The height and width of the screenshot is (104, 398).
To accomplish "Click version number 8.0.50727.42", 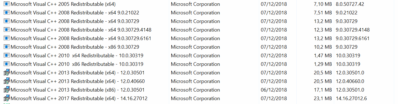I will 350,4.
